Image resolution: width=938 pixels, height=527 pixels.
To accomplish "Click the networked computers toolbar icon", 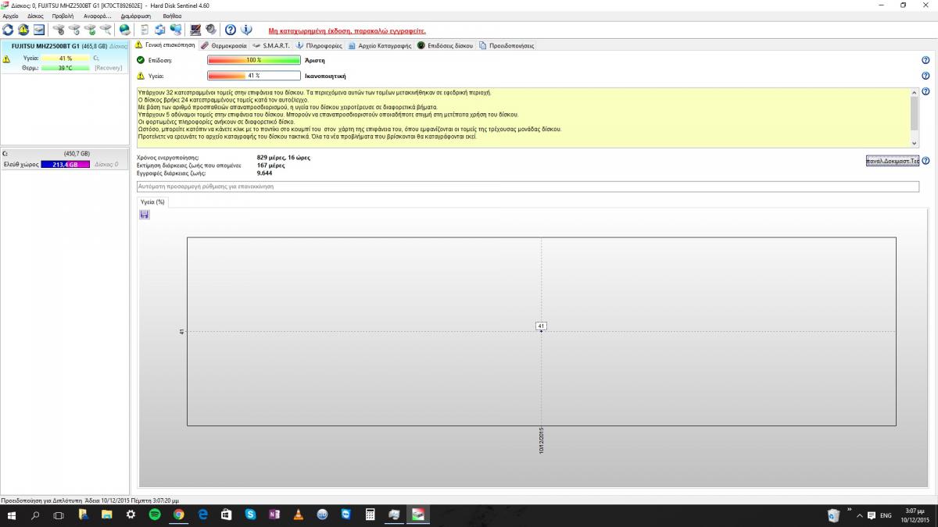I will click(176, 30).
